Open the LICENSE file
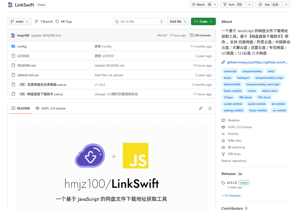The image size is (294, 212). point(23,56)
